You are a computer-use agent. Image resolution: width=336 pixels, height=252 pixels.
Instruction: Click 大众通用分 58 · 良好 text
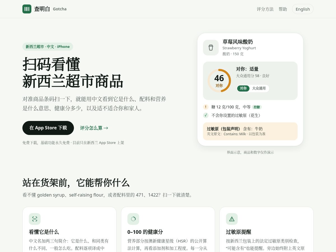click(253, 76)
